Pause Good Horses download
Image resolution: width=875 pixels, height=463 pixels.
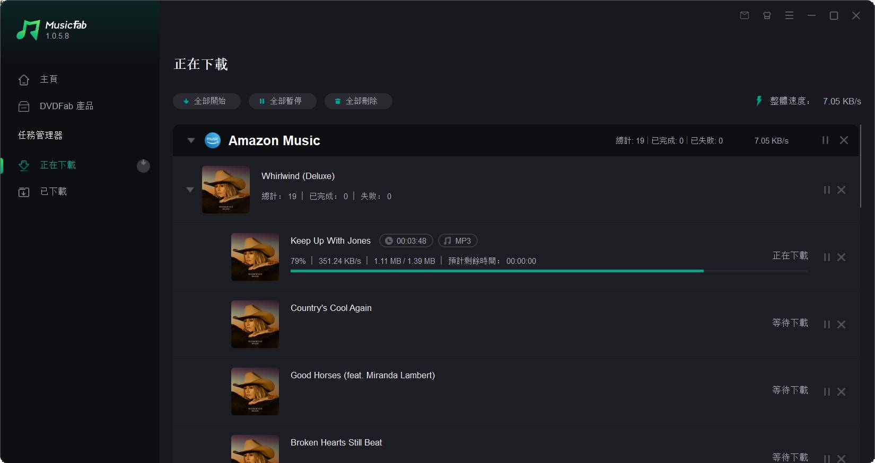(x=827, y=391)
